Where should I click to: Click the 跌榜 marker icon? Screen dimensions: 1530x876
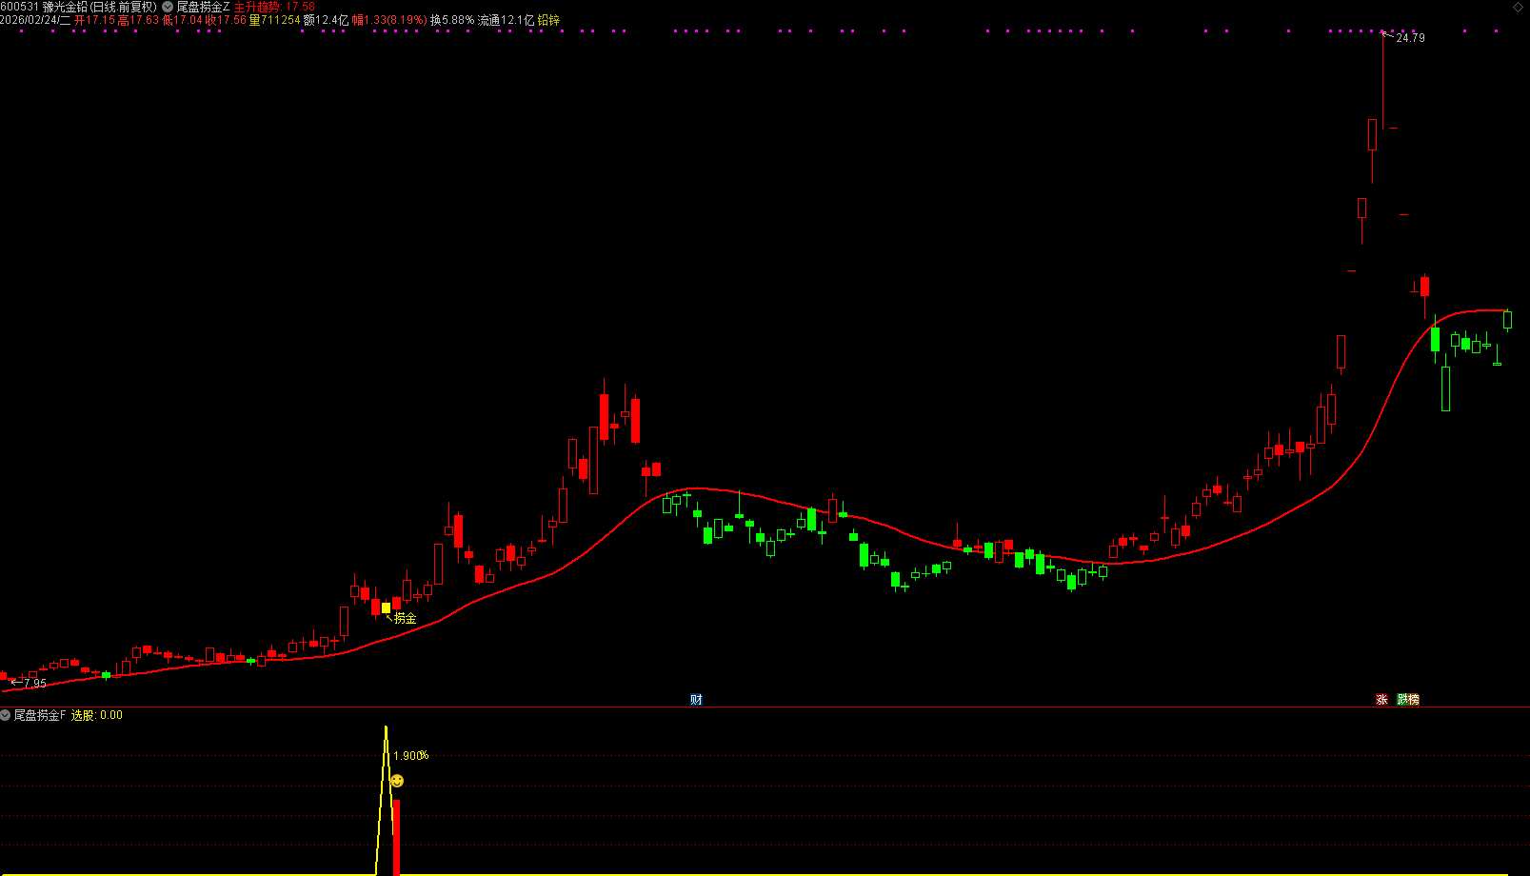click(x=1408, y=700)
